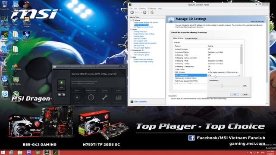Viewport: 276px width, 155px height.
Task: Open Internet Explorer from the taskbar
Action: click(11, 152)
